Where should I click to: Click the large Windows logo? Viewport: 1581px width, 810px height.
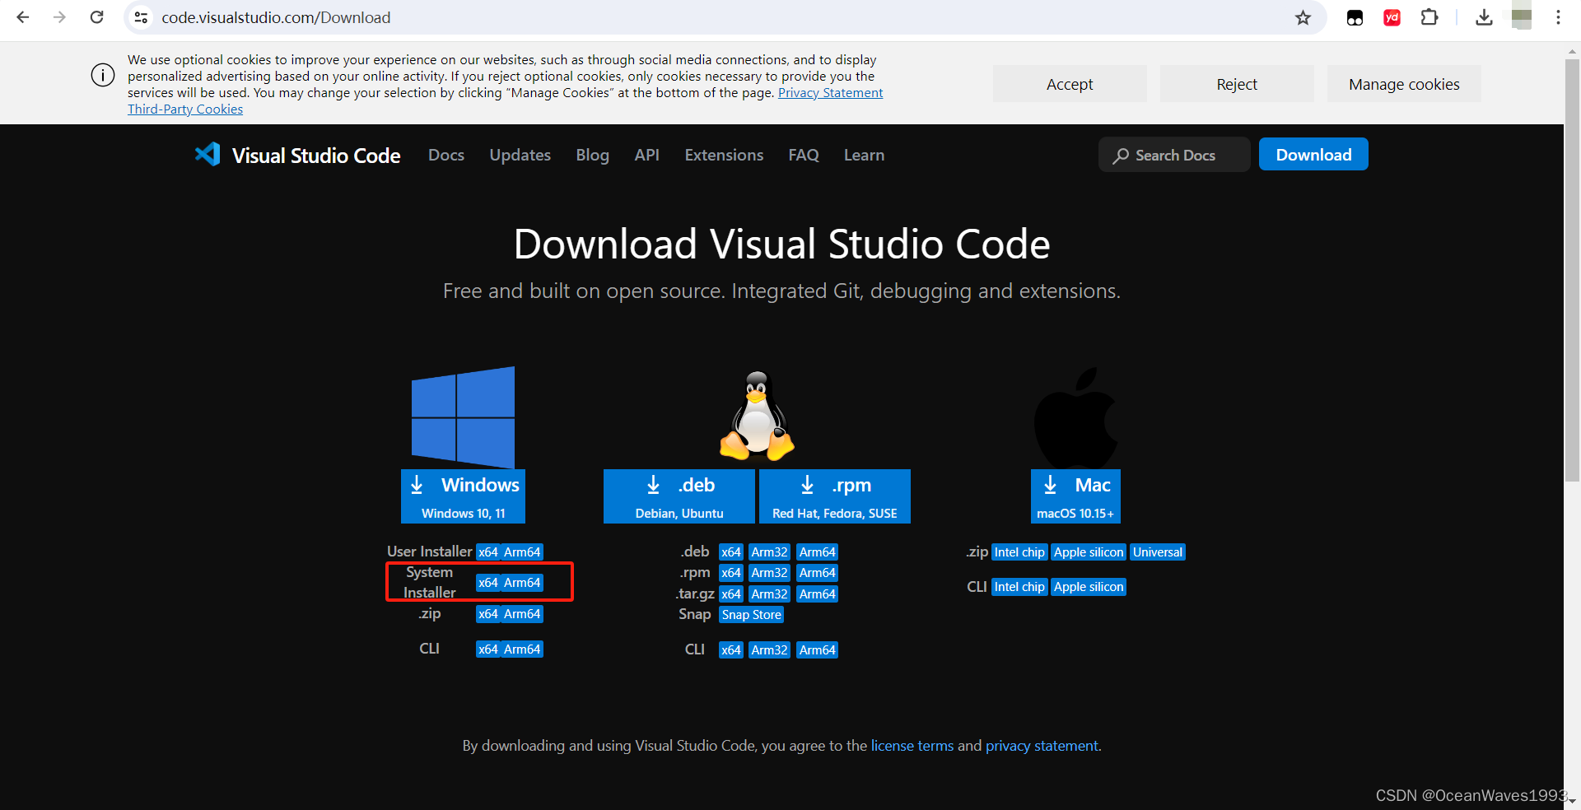pyautogui.click(x=463, y=417)
